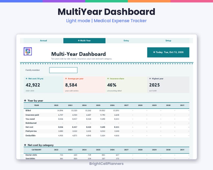
Task: Click the 2029 header in the Year by year table
Action: click(x=154, y=105)
